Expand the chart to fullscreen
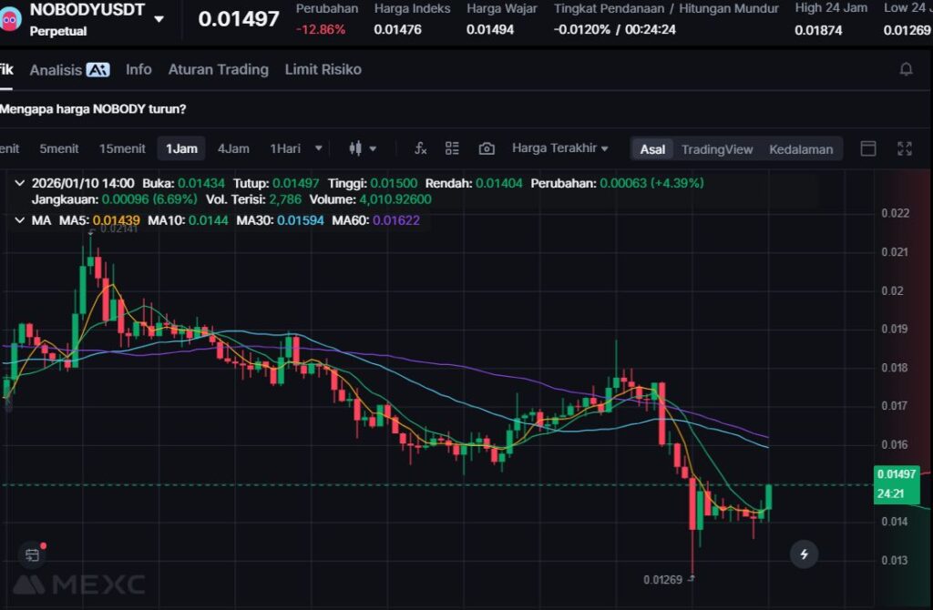Viewport: 933px width, 610px height. point(905,148)
